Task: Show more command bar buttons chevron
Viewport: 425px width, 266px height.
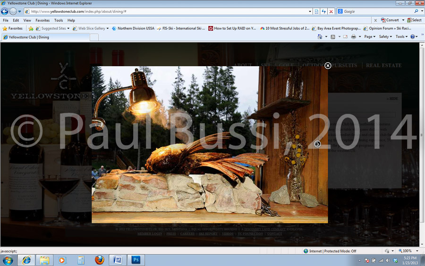Action: click(x=422, y=34)
